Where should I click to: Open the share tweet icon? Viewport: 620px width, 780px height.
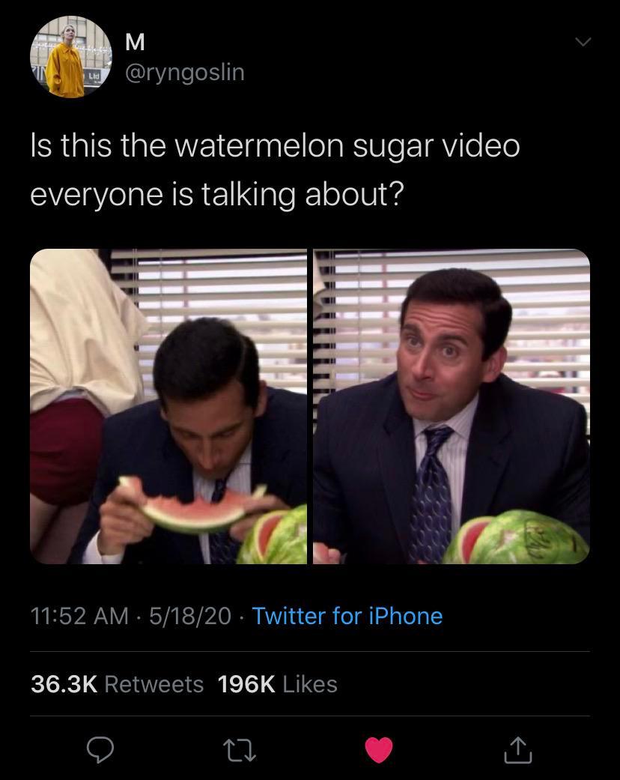point(518,750)
